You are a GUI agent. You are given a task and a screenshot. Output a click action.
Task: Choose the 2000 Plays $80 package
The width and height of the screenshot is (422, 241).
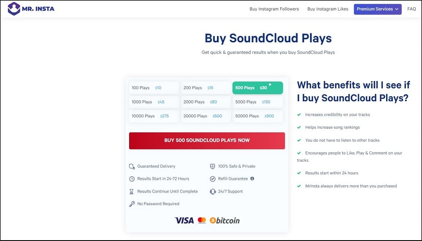(x=206, y=102)
